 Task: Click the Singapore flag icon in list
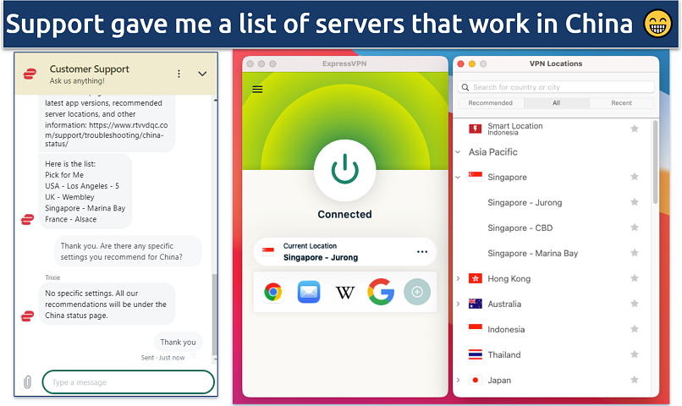pos(475,177)
